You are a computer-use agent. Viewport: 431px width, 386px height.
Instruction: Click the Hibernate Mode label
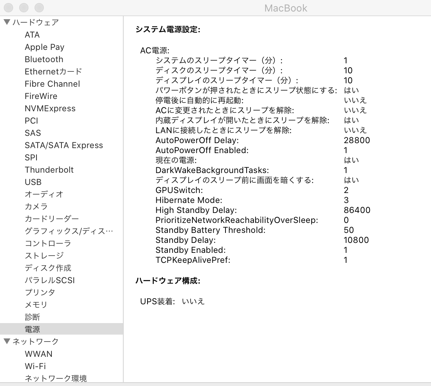189,200
